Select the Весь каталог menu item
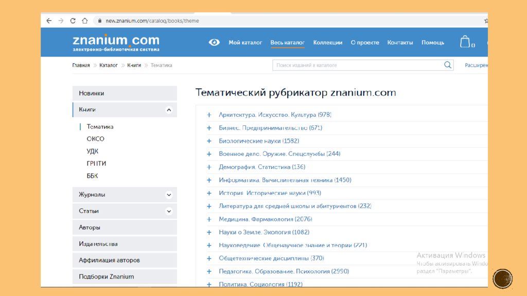Image resolution: width=527 pixels, height=296 pixels. (x=287, y=43)
